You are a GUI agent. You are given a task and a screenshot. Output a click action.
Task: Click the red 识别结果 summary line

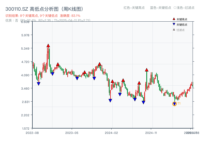43,16
